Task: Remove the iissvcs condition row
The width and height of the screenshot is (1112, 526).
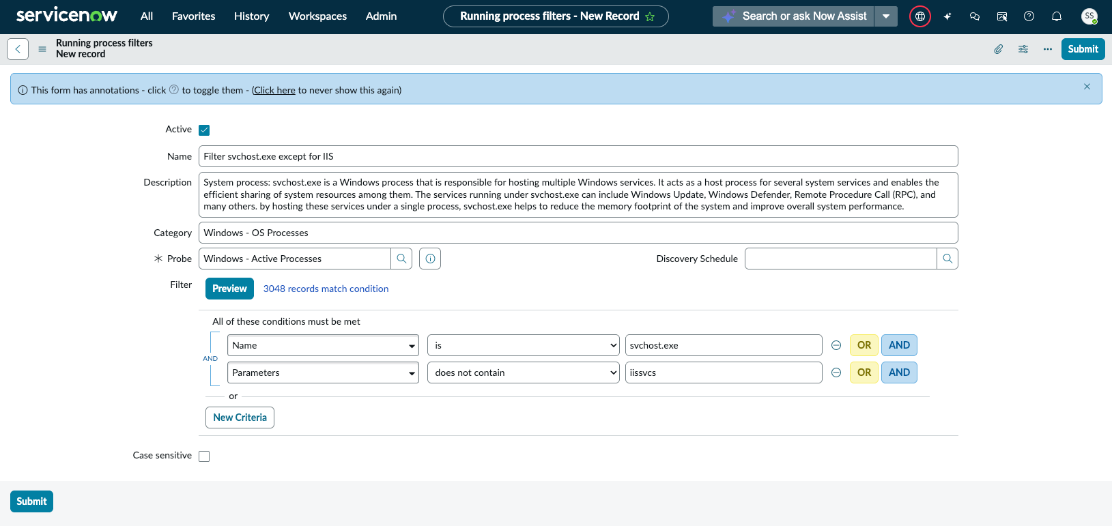Action: [x=836, y=372]
